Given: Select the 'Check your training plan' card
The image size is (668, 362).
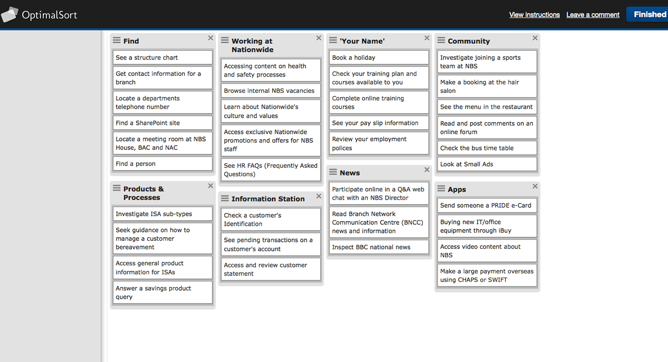Looking at the screenshot, I should tap(379, 78).
